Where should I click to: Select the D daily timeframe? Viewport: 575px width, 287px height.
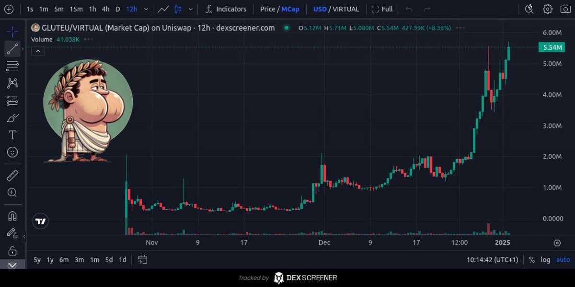pyautogui.click(x=118, y=9)
